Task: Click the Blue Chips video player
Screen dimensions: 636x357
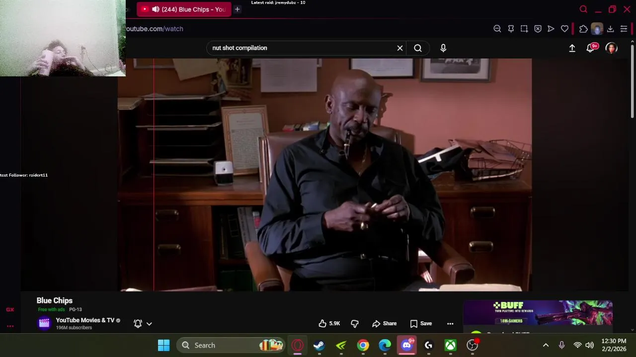Action: click(x=324, y=175)
